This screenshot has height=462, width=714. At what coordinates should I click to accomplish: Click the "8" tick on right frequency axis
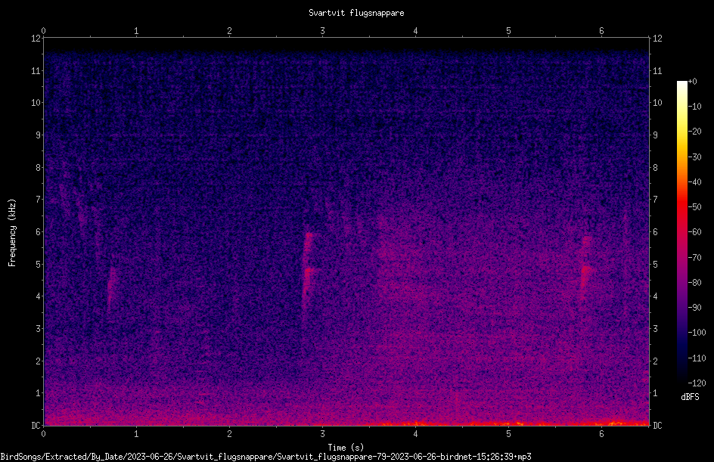coord(655,168)
